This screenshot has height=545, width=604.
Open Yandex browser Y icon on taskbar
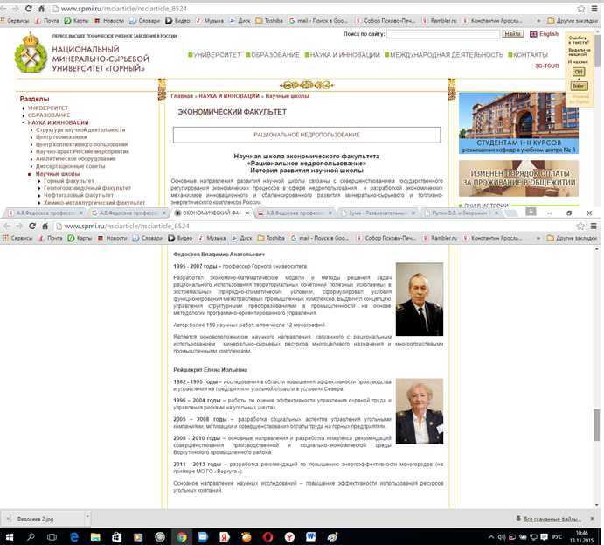[289, 537]
